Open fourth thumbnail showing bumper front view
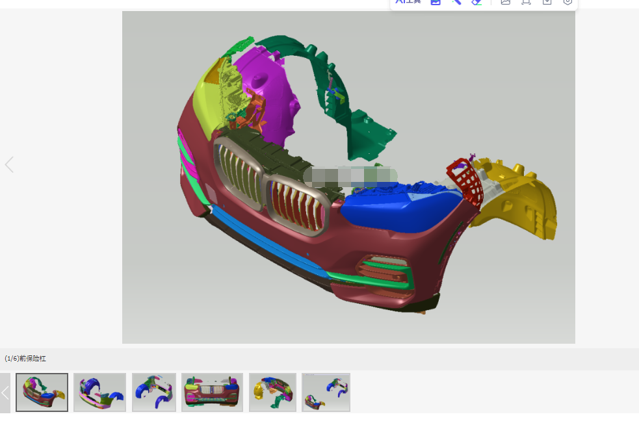 [x=212, y=392]
